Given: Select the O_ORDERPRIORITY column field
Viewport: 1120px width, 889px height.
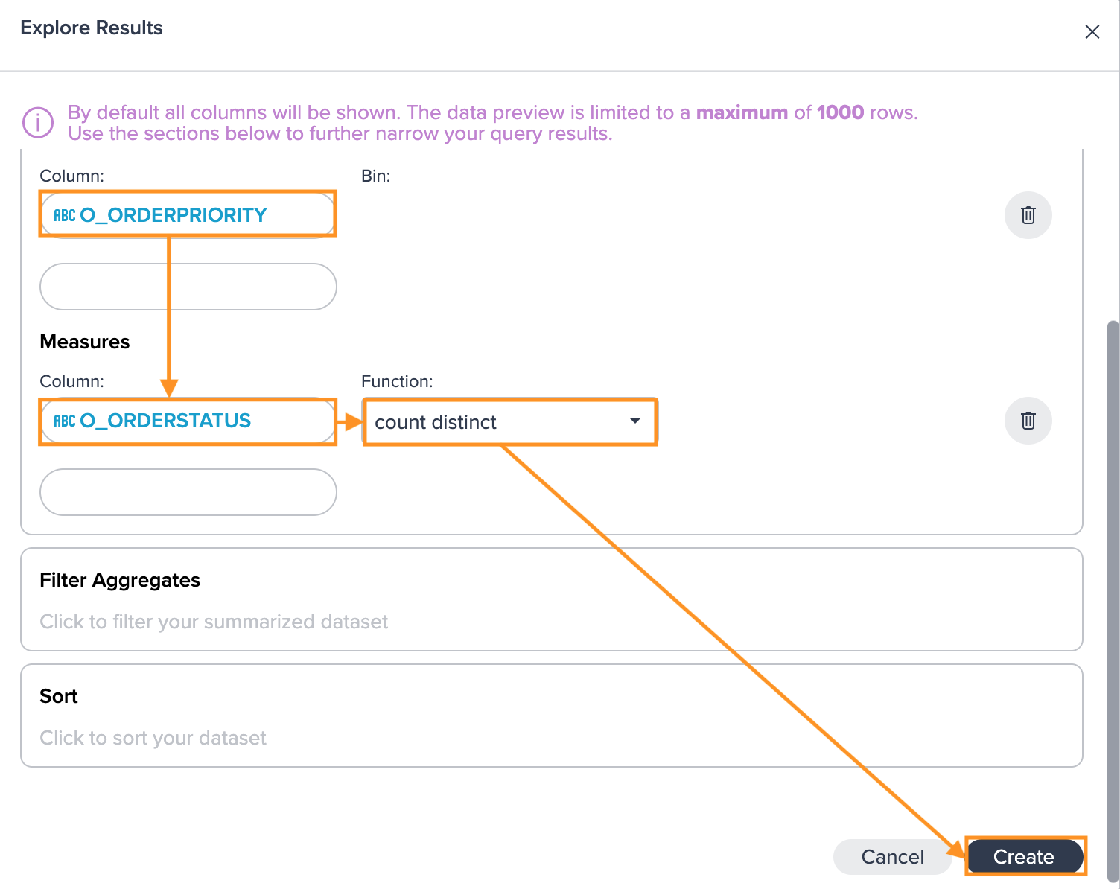Looking at the screenshot, I should click(188, 214).
